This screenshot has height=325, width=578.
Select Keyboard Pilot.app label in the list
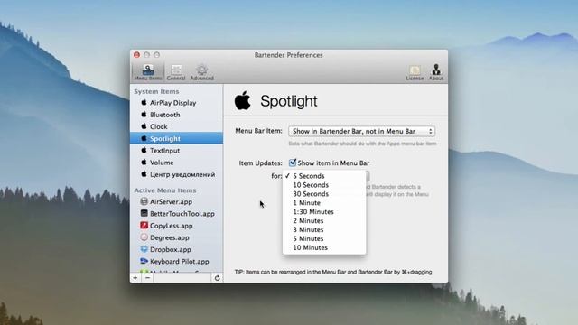pos(180,261)
